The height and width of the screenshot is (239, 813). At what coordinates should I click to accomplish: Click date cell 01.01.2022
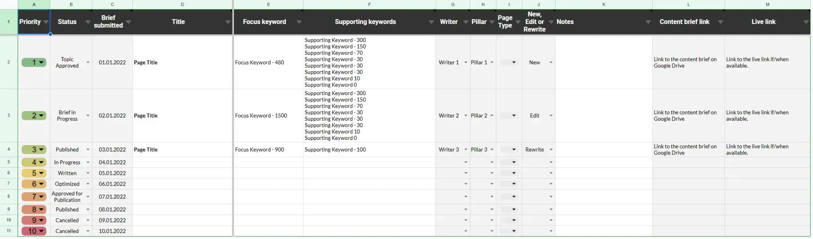112,63
